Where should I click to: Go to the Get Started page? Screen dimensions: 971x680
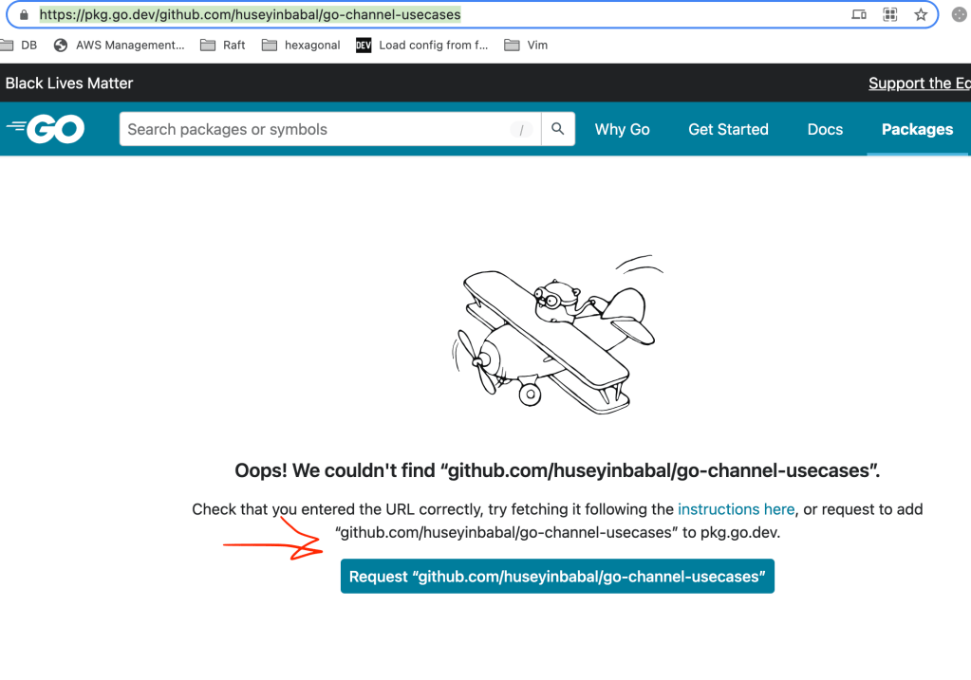(x=728, y=129)
